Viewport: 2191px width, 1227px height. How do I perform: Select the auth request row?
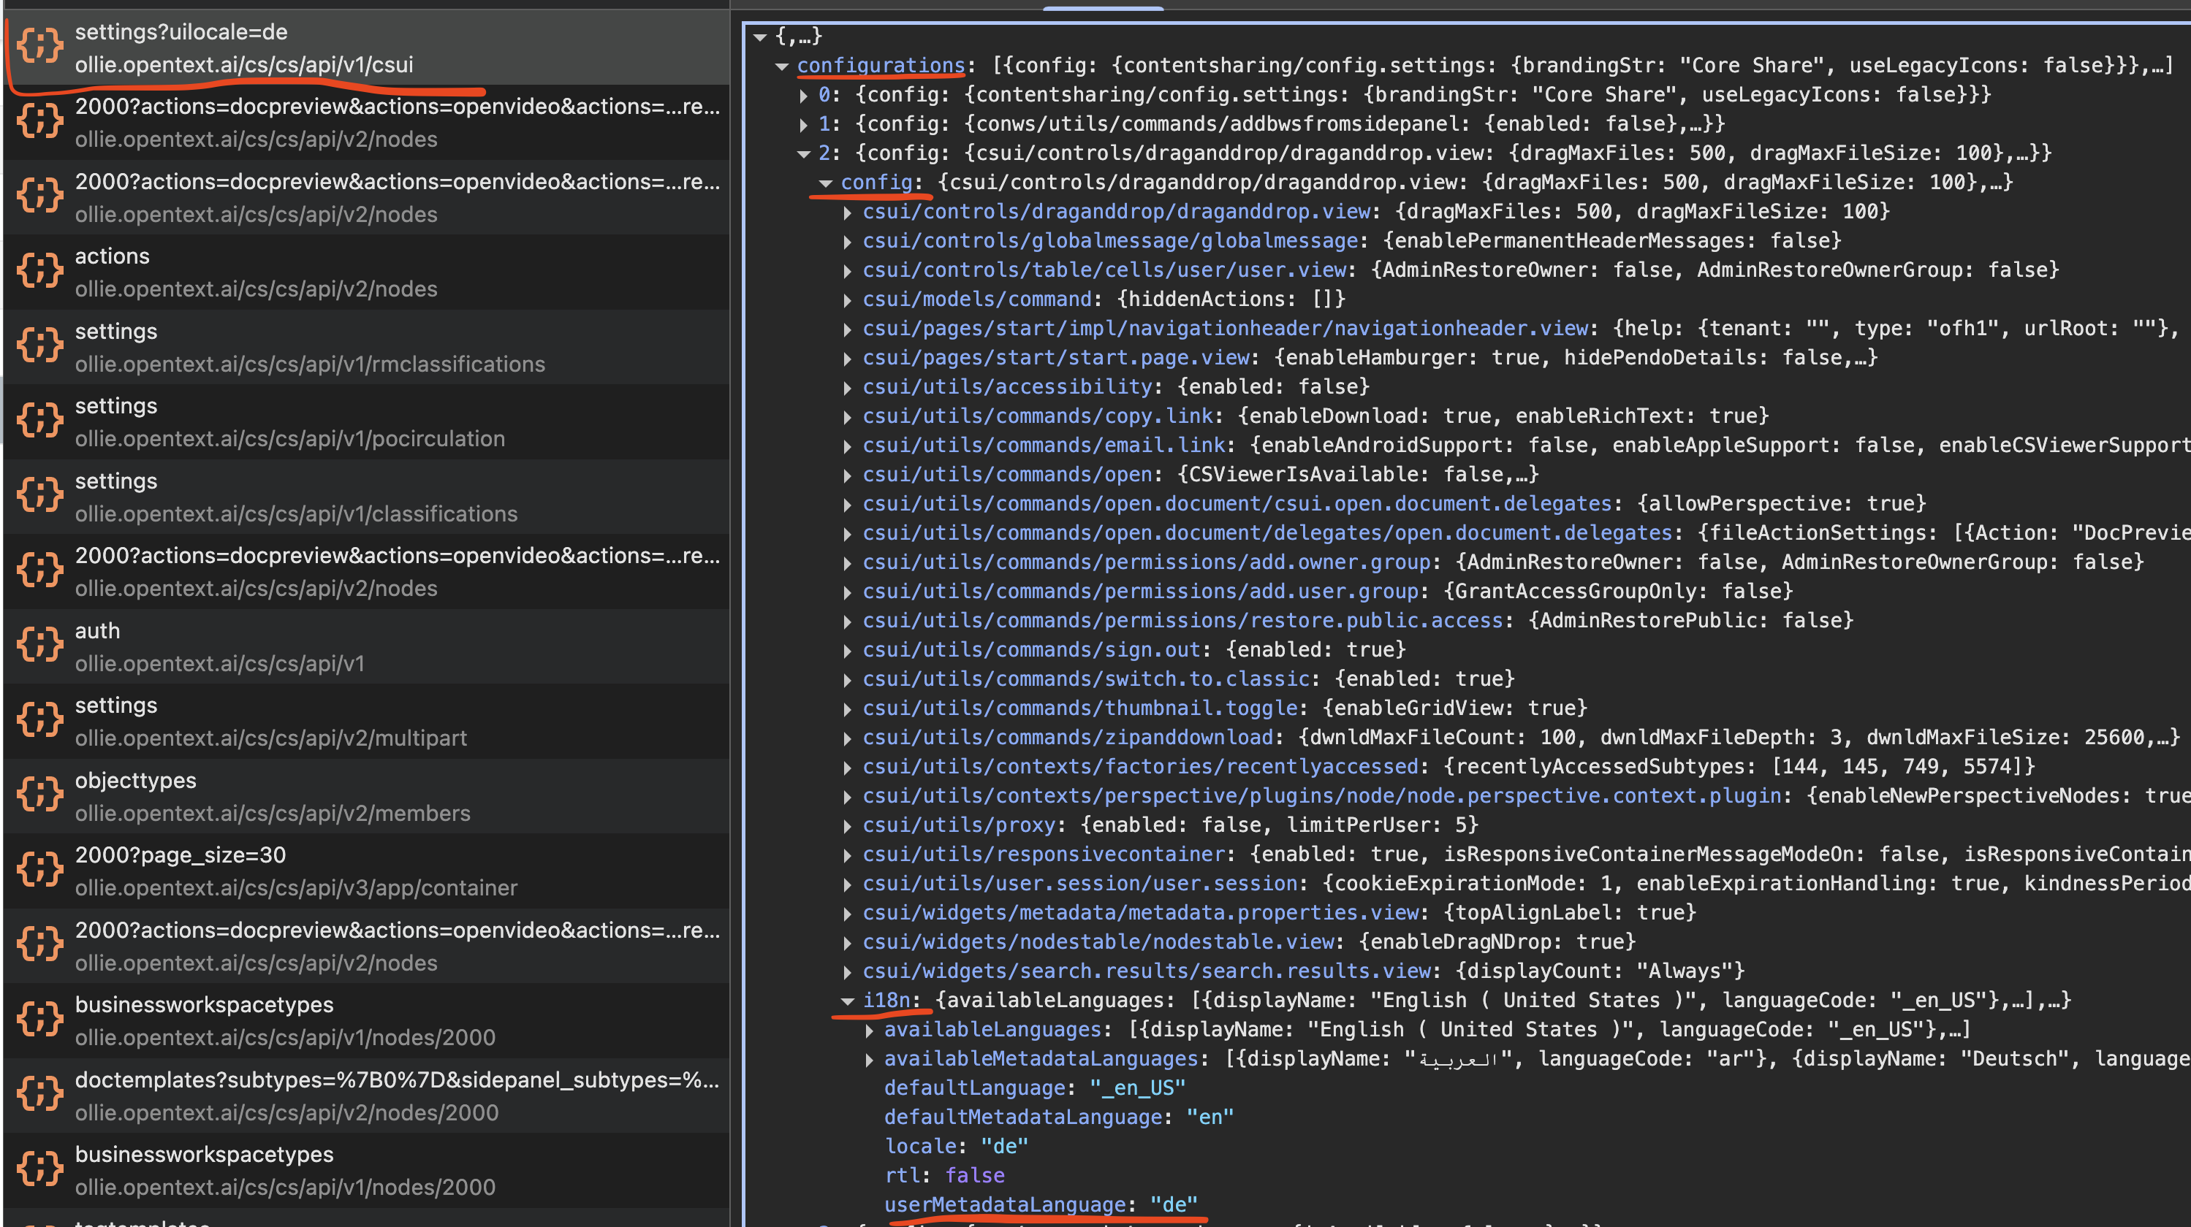click(367, 646)
